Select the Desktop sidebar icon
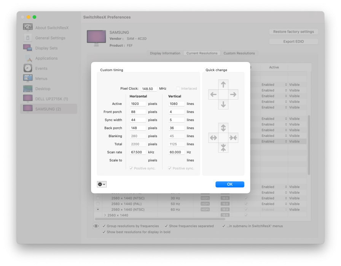The height and width of the screenshot is (266, 341). [28, 89]
